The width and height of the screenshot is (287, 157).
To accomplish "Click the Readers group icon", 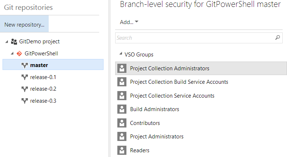I will point(122,150).
